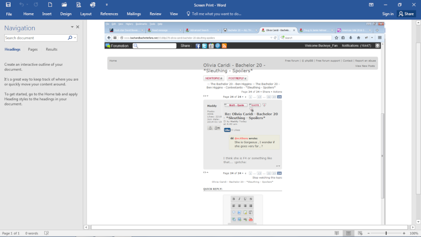Go to the References ribbon tab

pyautogui.click(x=109, y=14)
